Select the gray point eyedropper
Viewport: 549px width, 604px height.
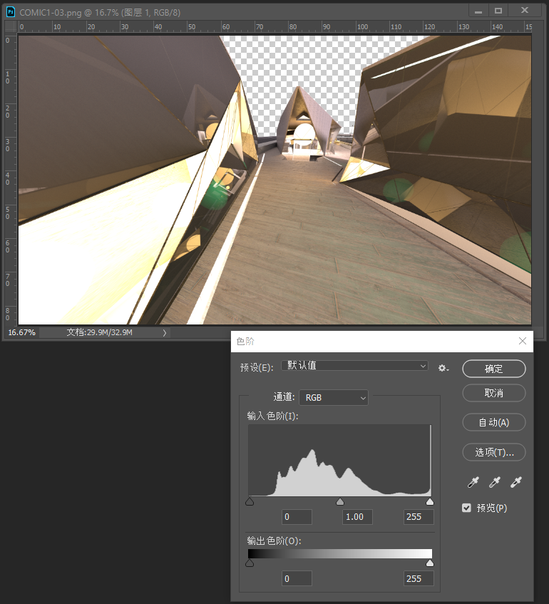(495, 483)
